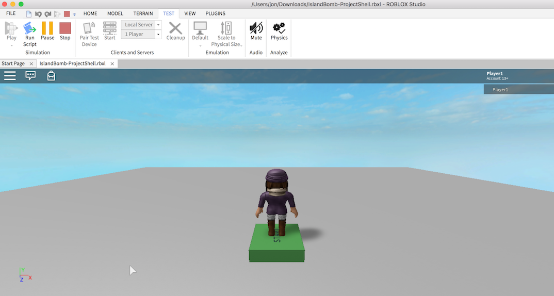
Task: Open the quick access toolbar customize arrow
Action: [x=75, y=14]
